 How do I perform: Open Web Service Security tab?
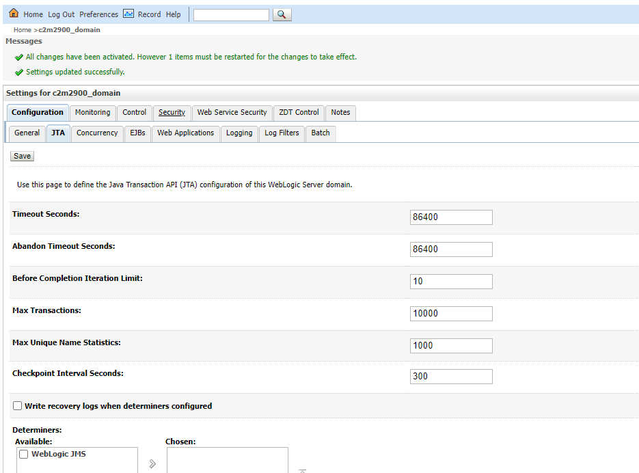point(232,113)
